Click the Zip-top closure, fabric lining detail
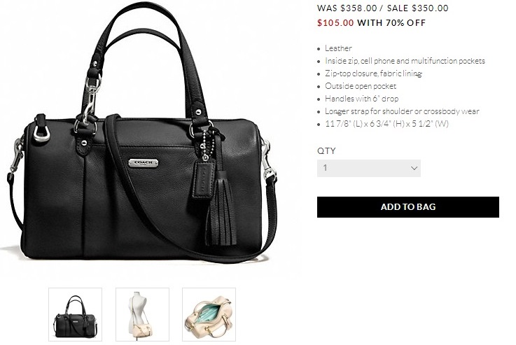The width and height of the screenshot is (516, 345). pyautogui.click(x=373, y=73)
